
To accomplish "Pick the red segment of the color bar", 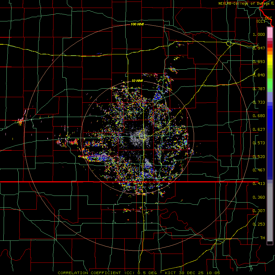I will click(x=270, y=46).
